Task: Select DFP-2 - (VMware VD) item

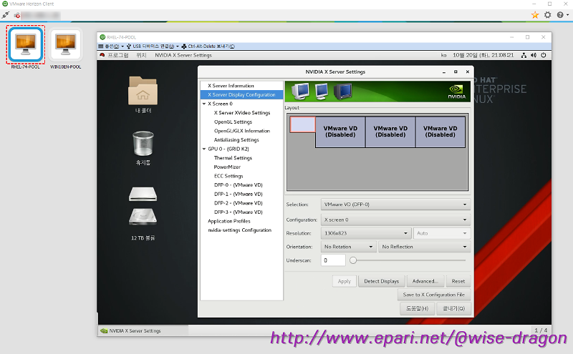Action: (239, 203)
